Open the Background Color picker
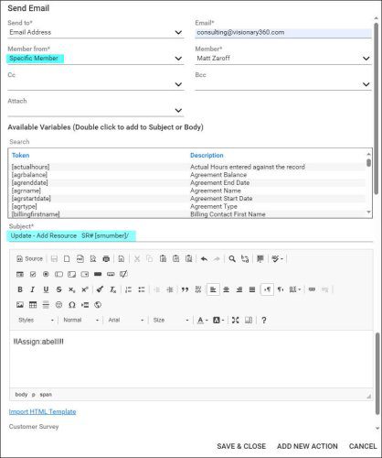 218,320
